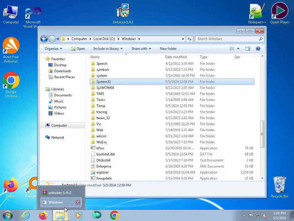Open Music library in navigation pane
The width and height of the screenshot is (294, 221).
[x=59, y=101]
